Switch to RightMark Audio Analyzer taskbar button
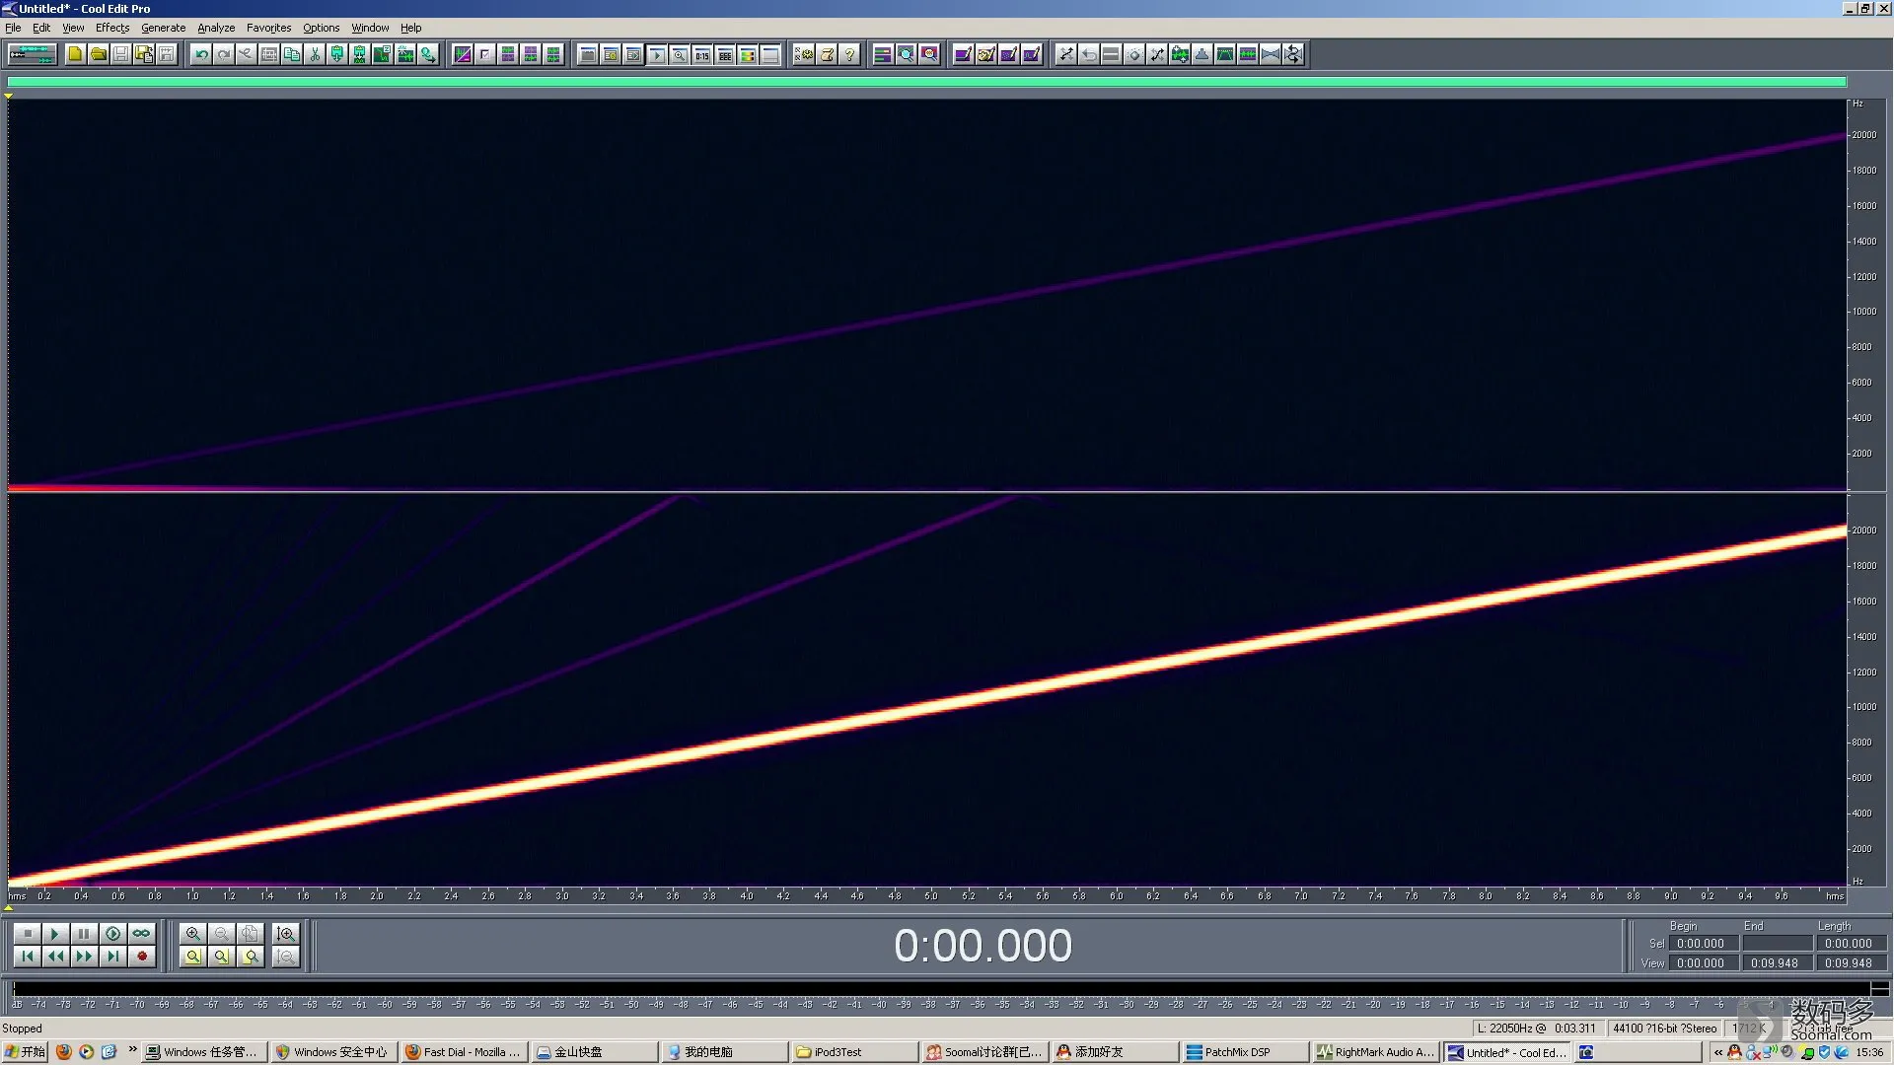 pyautogui.click(x=1375, y=1052)
